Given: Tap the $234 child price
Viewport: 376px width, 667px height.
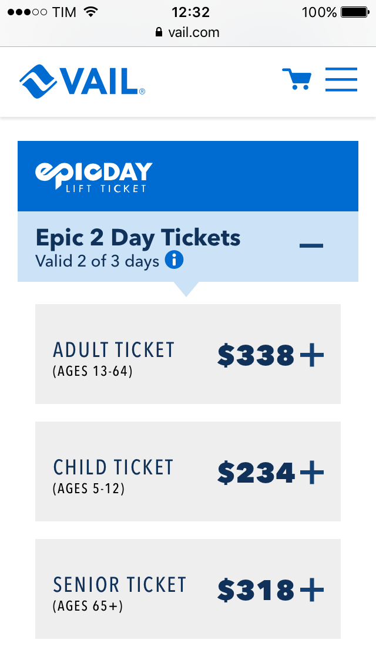Looking at the screenshot, I should 256,471.
